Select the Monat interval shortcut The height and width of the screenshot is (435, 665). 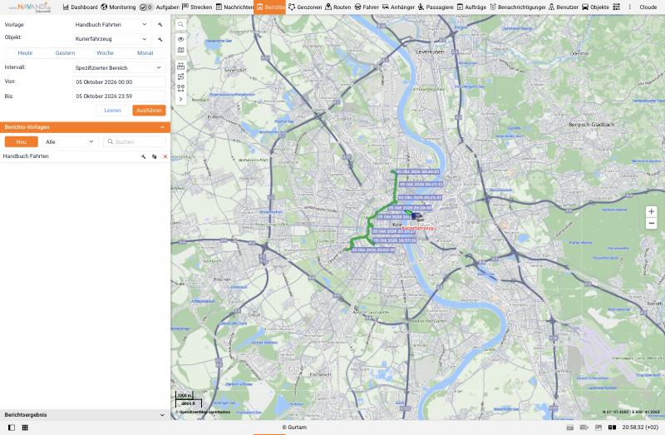coord(145,53)
